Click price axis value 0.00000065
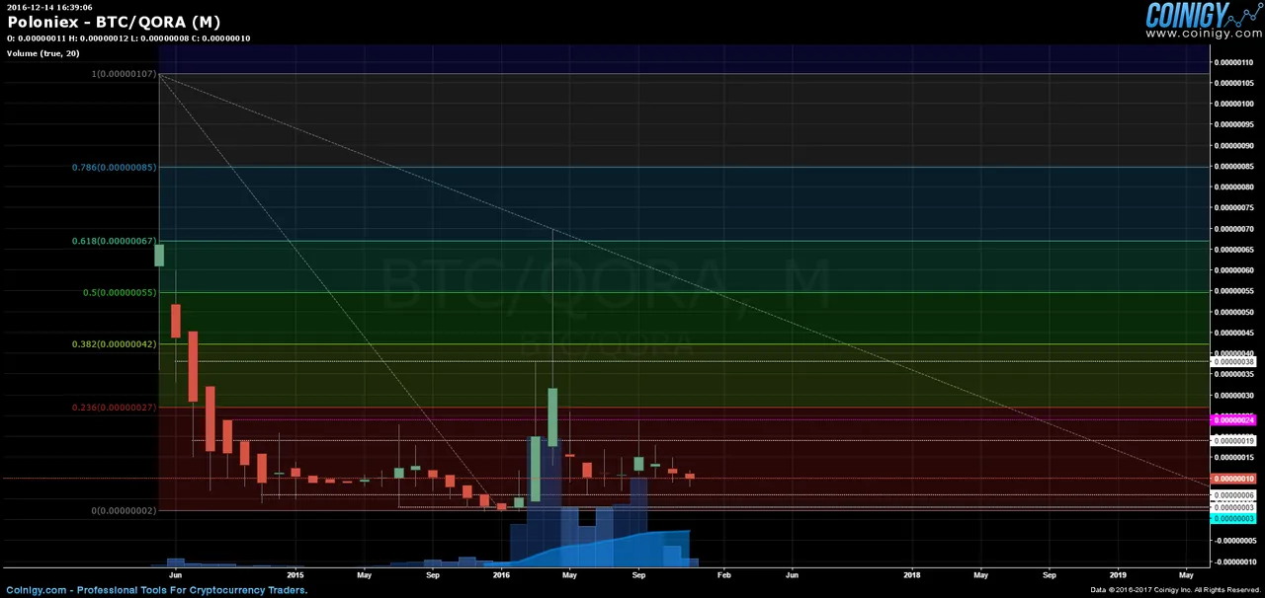The height and width of the screenshot is (598, 1265). click(1234, 249)
